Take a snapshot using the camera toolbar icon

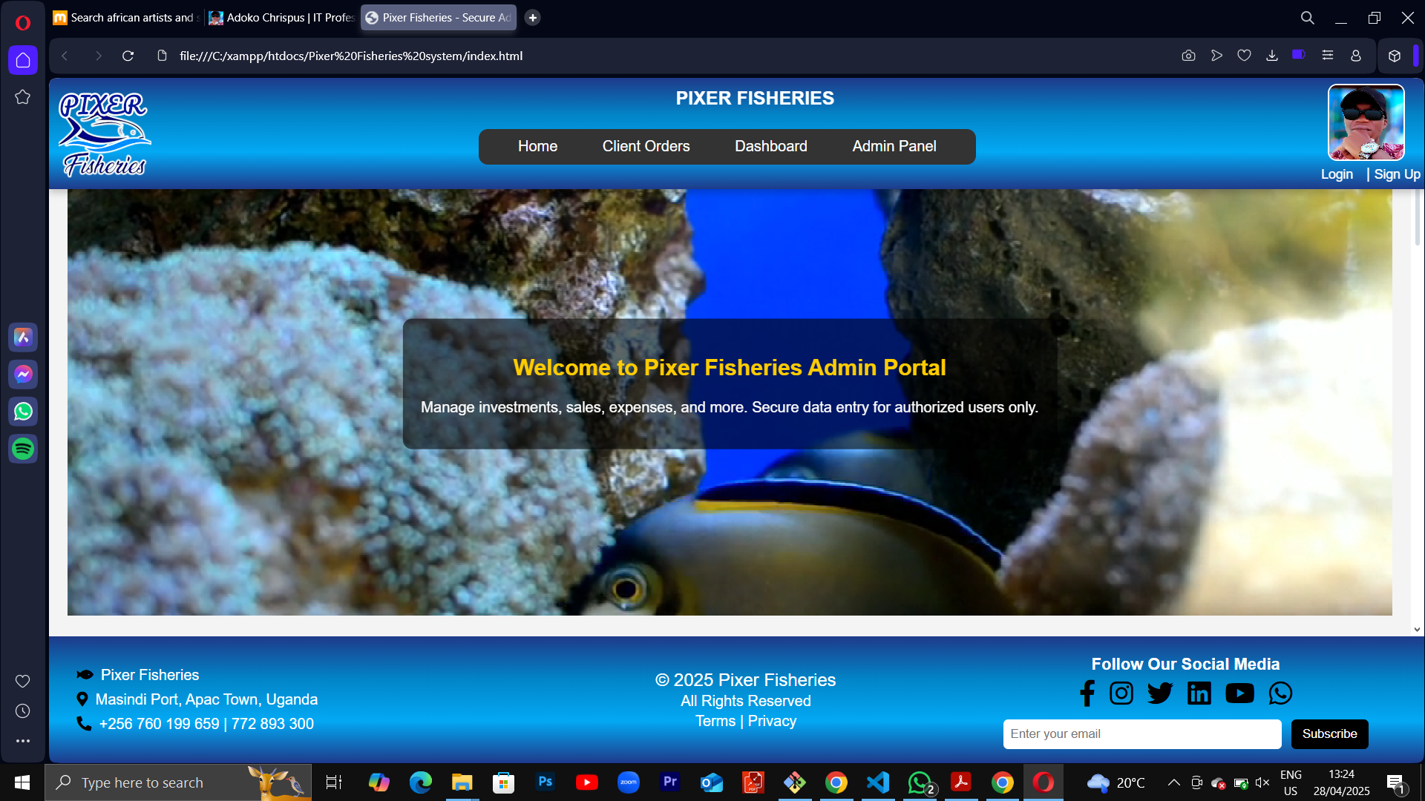1188,56
